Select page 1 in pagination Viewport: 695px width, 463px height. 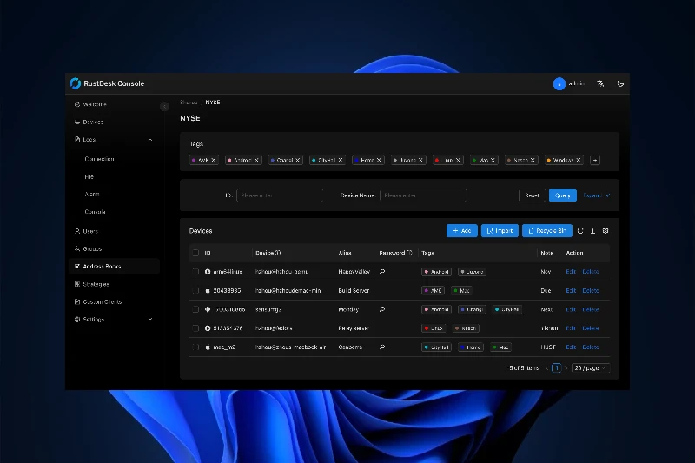click(557, 368)
